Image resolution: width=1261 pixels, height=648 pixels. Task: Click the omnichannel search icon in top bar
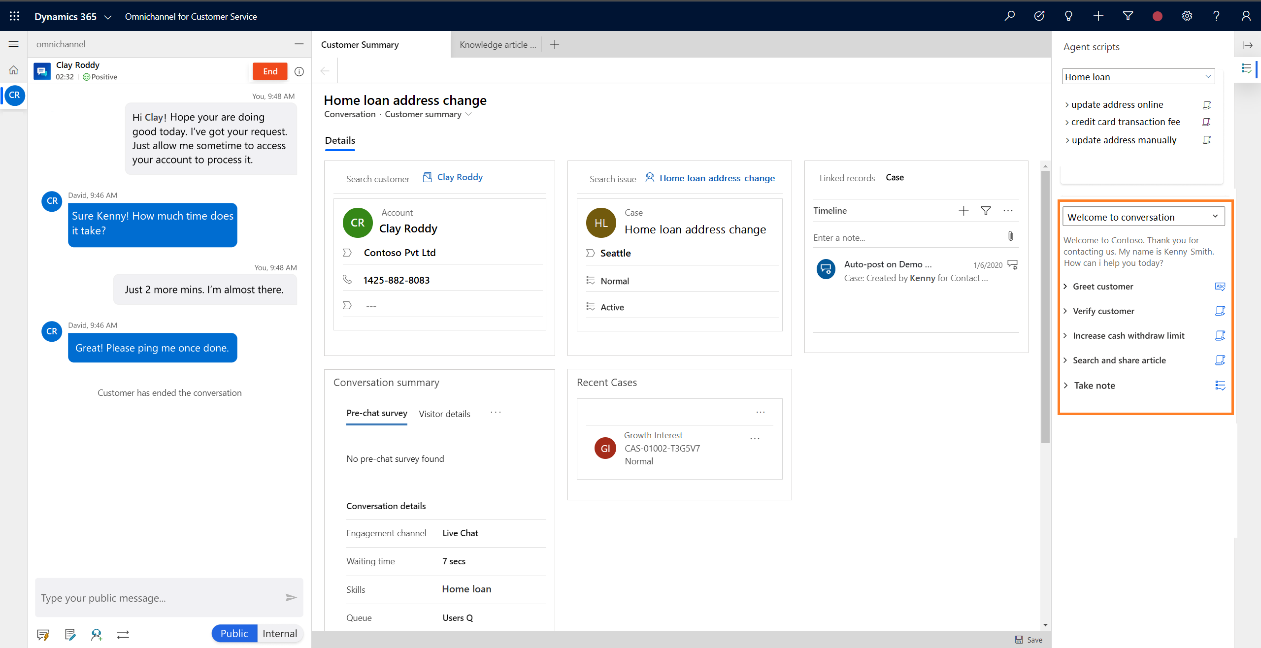[1009, 16]
